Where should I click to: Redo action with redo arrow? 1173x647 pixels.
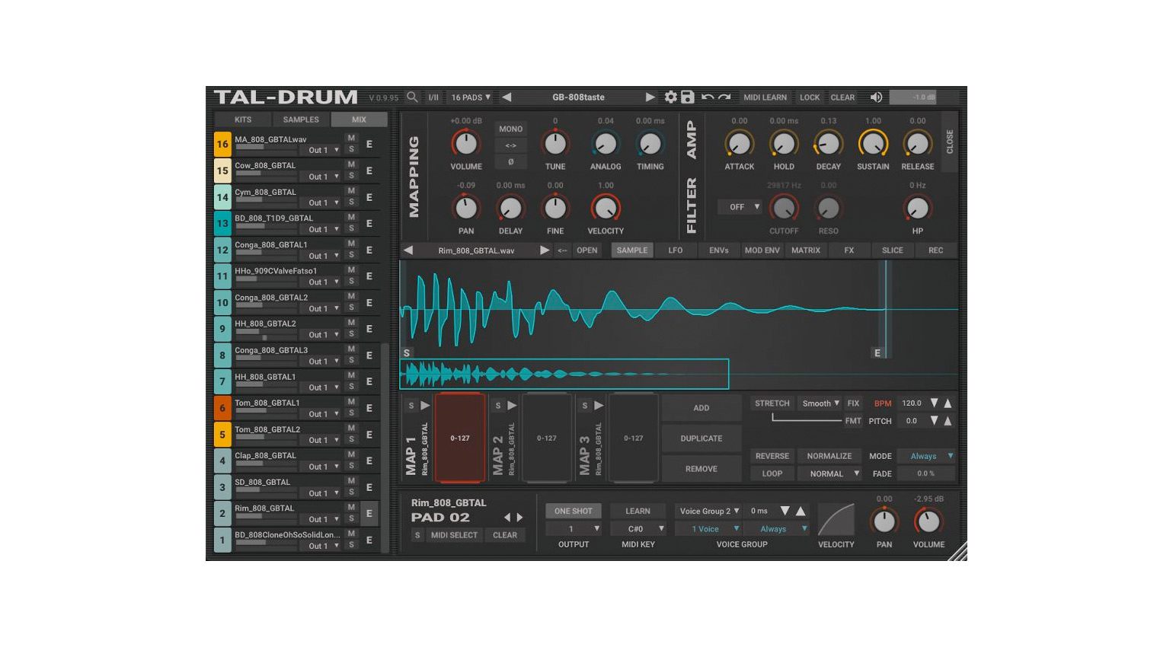724,97
